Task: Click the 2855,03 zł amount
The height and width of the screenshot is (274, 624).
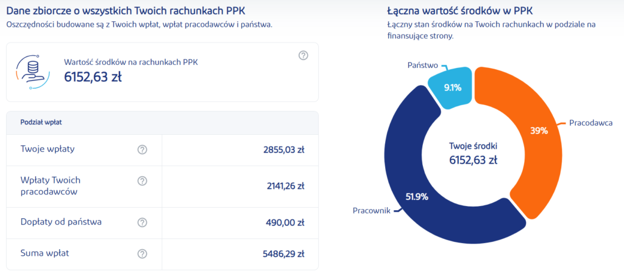Action: point(282,149)
